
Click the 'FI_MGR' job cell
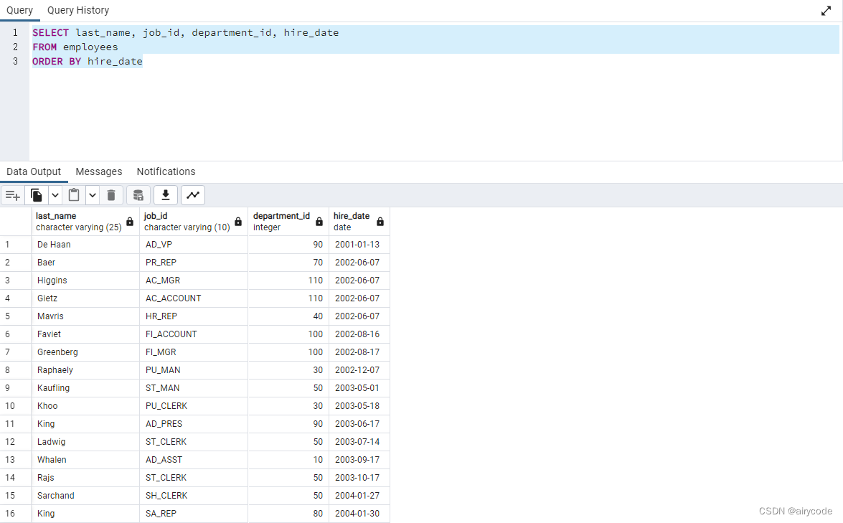(194, 352)
